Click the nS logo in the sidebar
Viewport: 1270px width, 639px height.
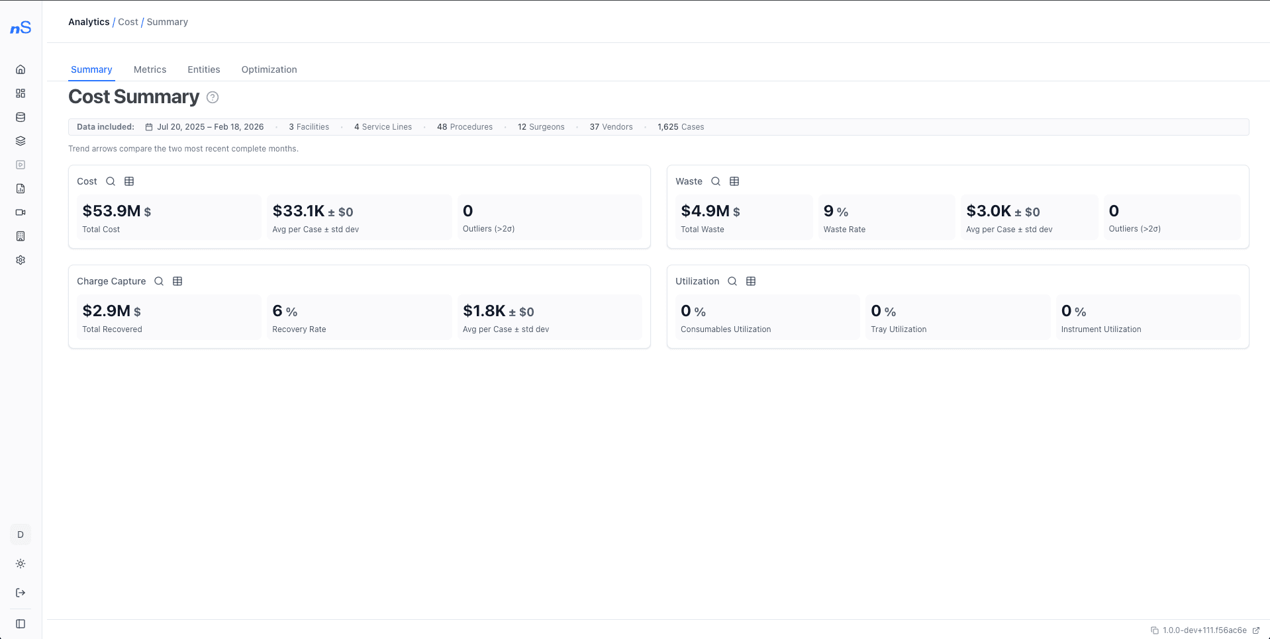click(21, 27)
